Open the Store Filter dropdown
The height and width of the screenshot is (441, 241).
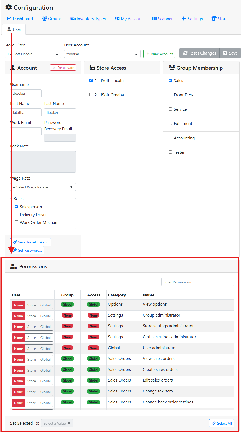pos(33,54)
